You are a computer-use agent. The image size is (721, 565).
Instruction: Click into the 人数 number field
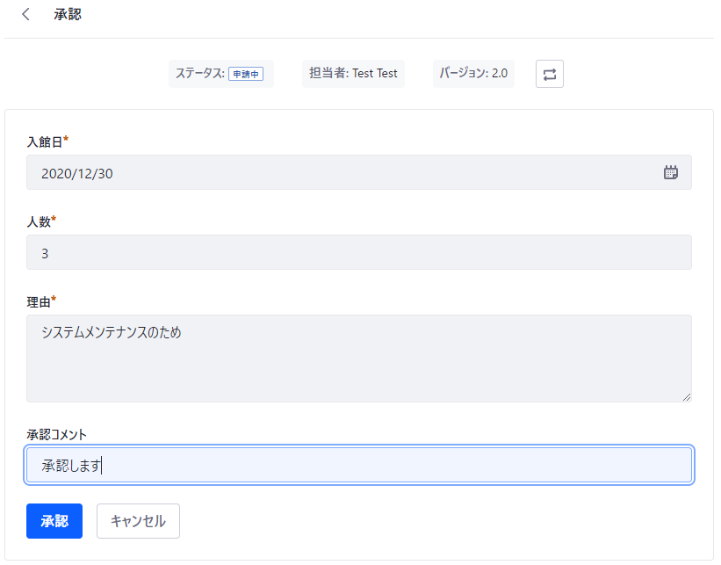(358, 252)
